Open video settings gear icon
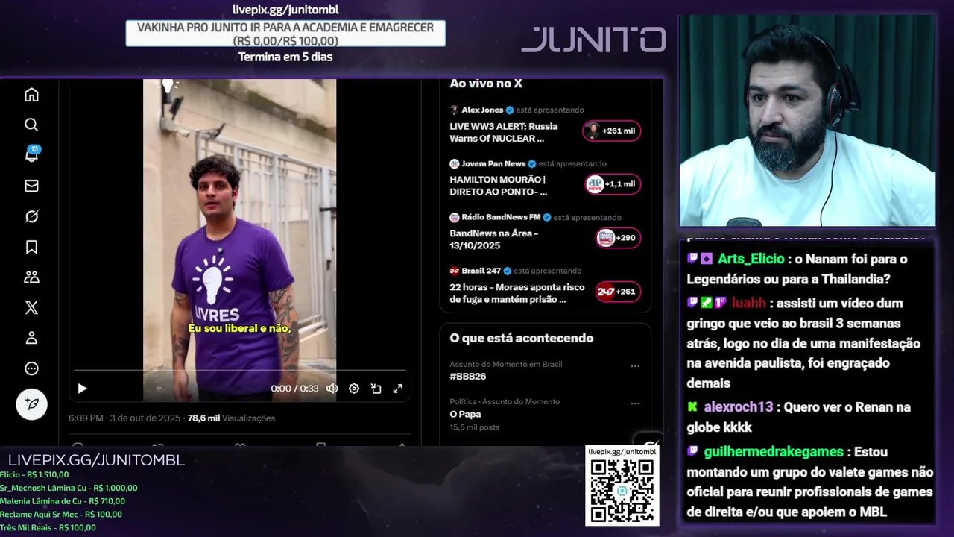The height and width of the screenshot is (537, 954). click(x=354, y=389)
